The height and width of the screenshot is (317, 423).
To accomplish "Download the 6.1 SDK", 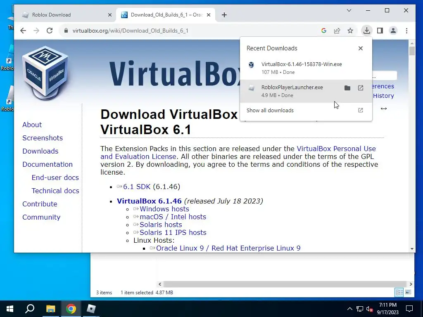I will [136, 187].
